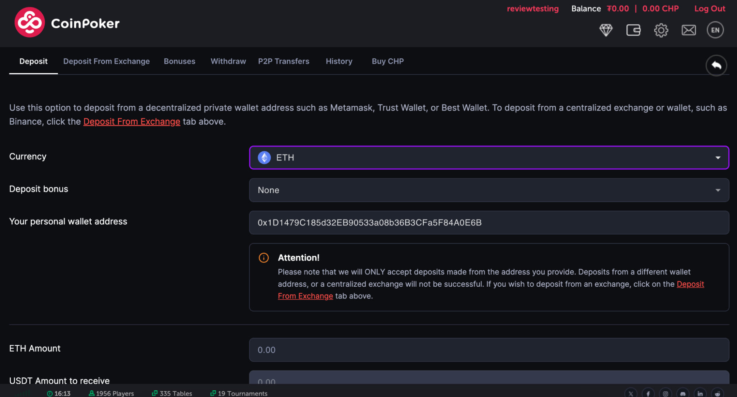Screen dimensions: 737x397
Task: Open the X (Twitter) social icon
Action: click(631, 393)
